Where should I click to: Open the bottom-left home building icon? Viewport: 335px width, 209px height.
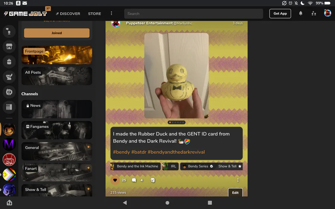pos(9,203)
